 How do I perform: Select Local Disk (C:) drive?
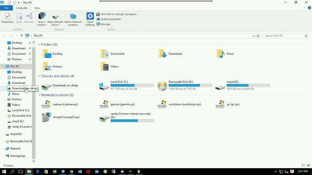(x=126, y=86)
